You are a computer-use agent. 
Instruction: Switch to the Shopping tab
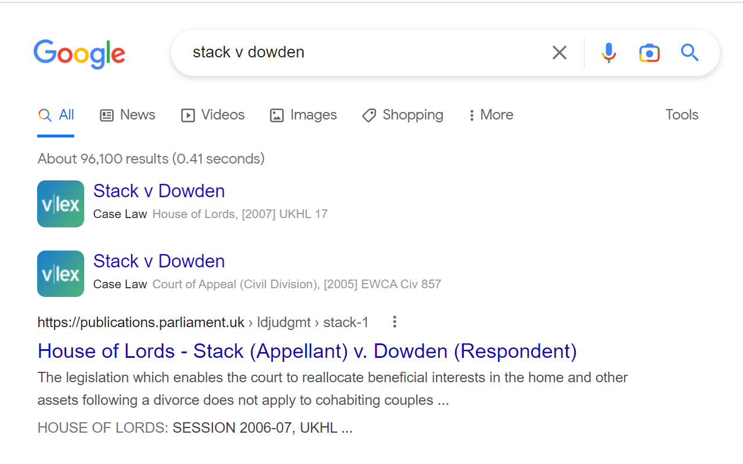(x=403, y=115)
